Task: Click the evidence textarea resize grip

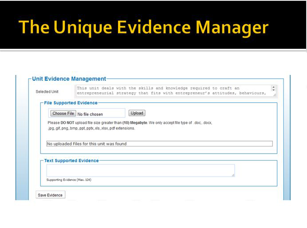Action: click(x=233, y=175)
